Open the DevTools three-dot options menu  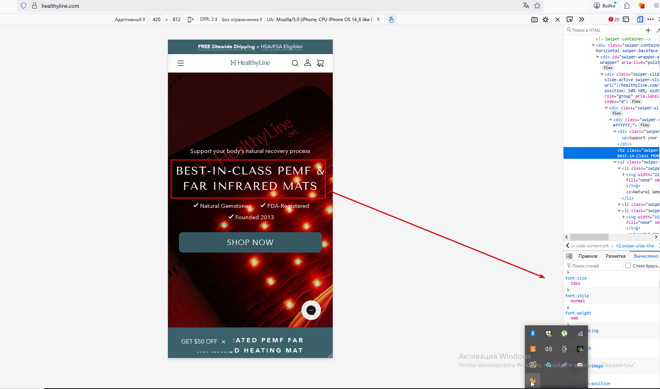click(651, 19)
